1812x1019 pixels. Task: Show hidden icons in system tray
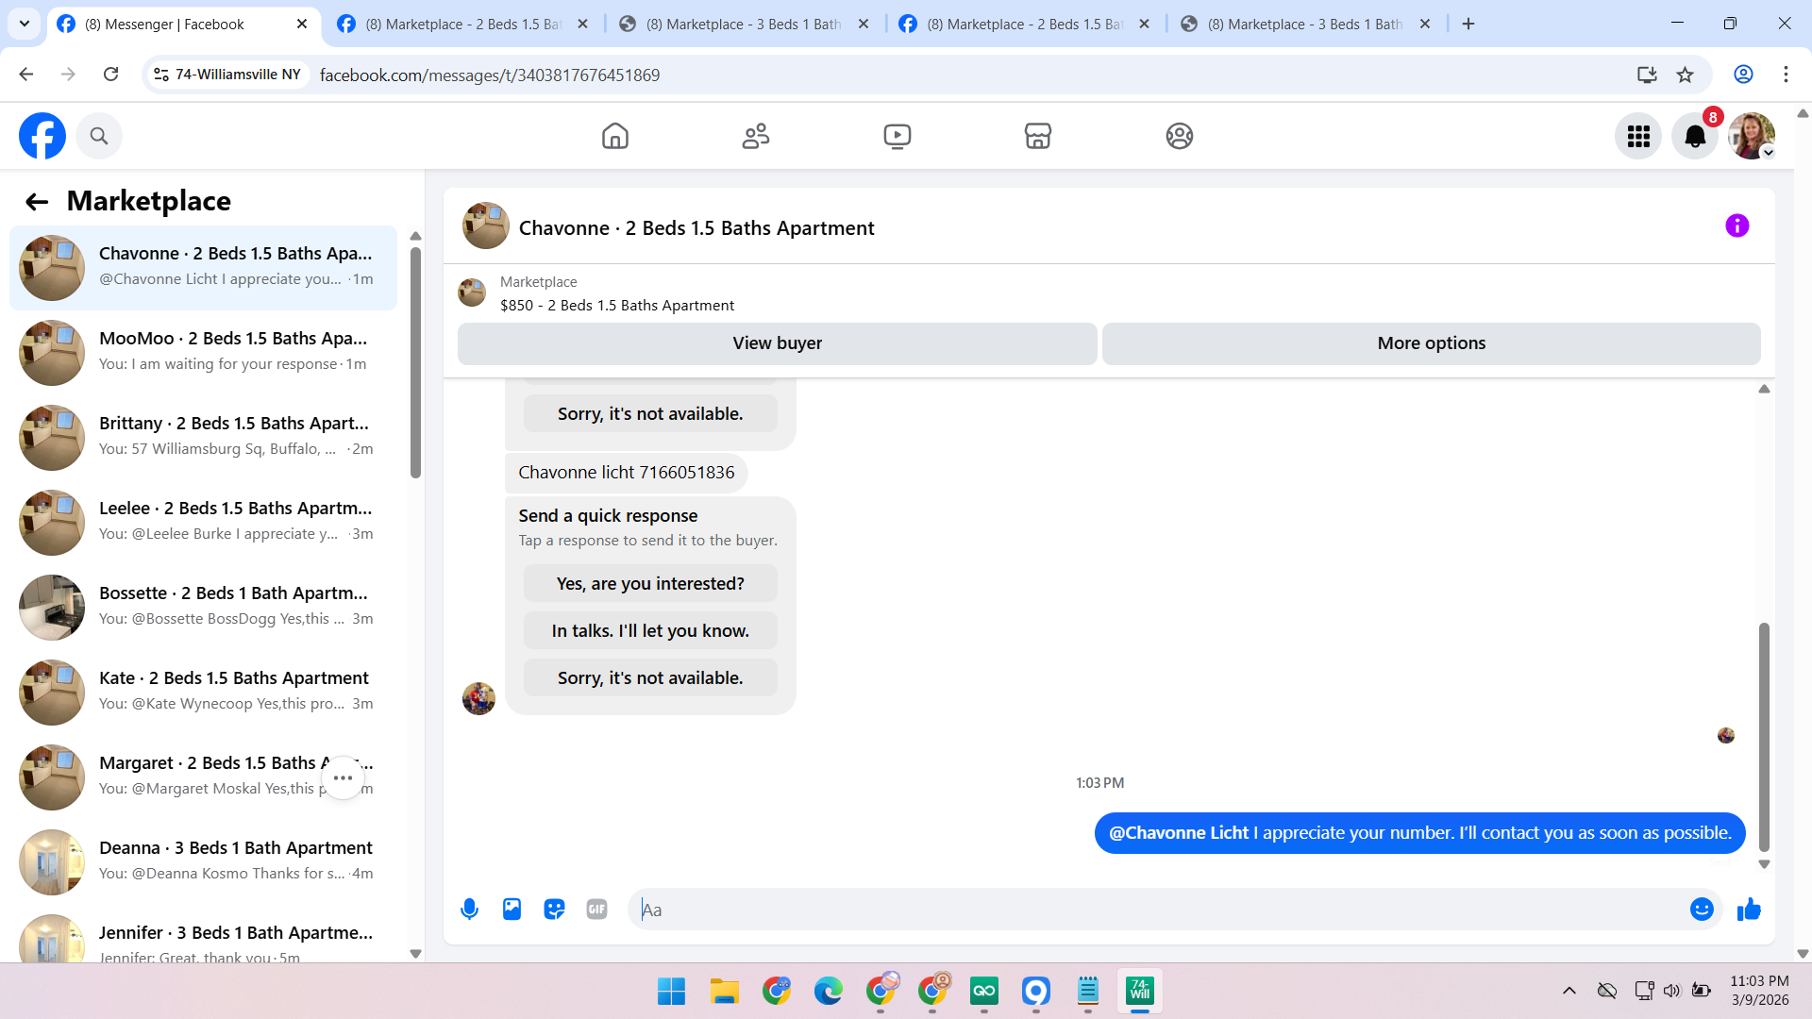[x=1569, y=991]
